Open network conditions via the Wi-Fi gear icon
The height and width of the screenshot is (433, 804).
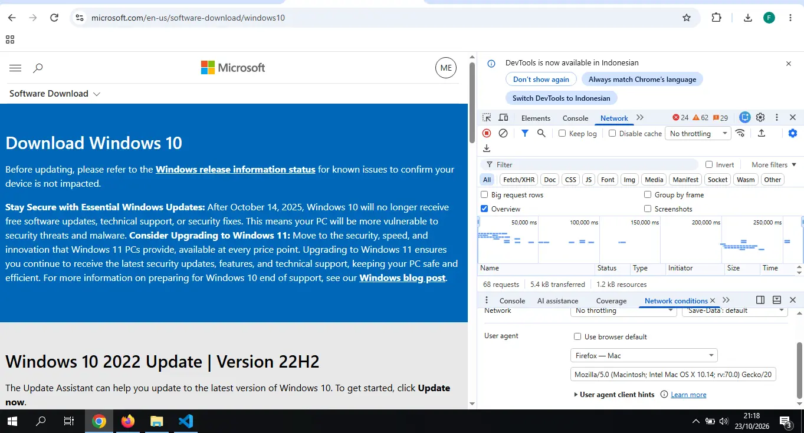(x=740, y=133)
